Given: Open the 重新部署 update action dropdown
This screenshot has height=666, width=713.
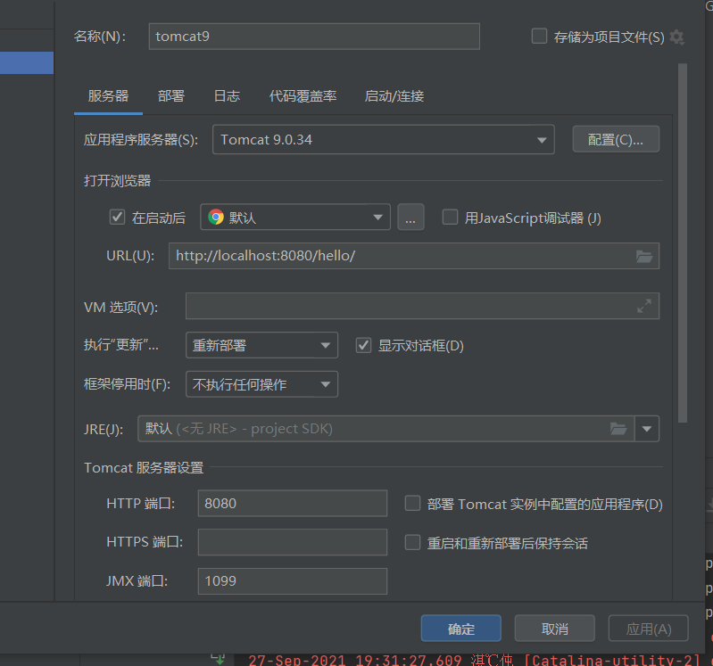Looking at the screenshot, I should click(x=261, y=345).
